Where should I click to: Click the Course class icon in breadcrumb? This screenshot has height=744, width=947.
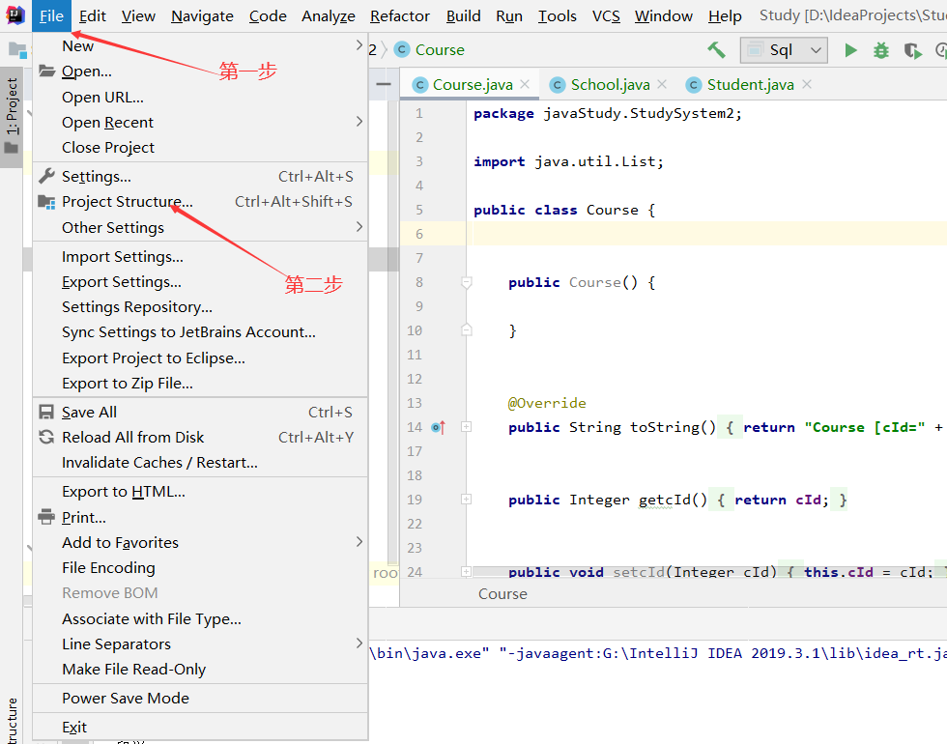click(x=402, y=49)
